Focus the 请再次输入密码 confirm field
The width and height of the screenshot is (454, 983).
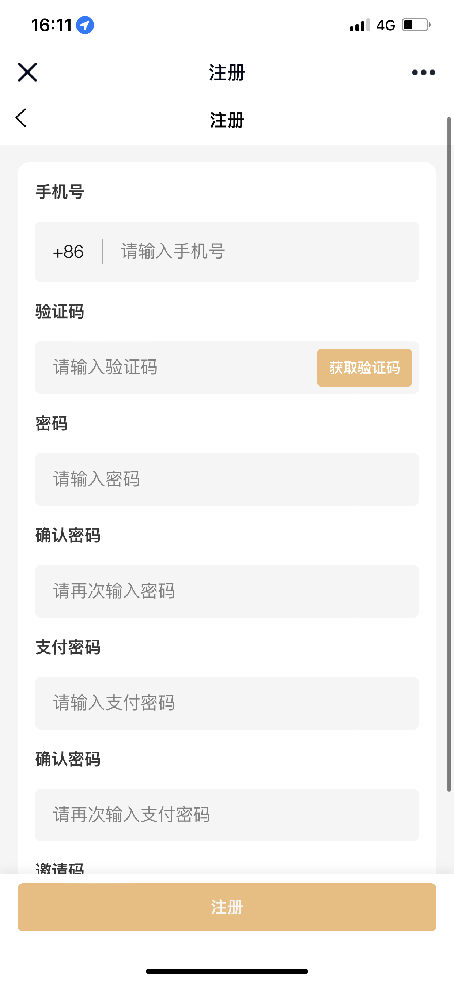coord(227,591)
